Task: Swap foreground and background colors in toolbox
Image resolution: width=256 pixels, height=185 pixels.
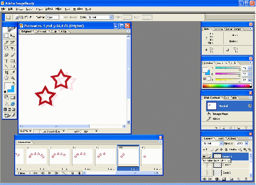Action: [14, 83]
